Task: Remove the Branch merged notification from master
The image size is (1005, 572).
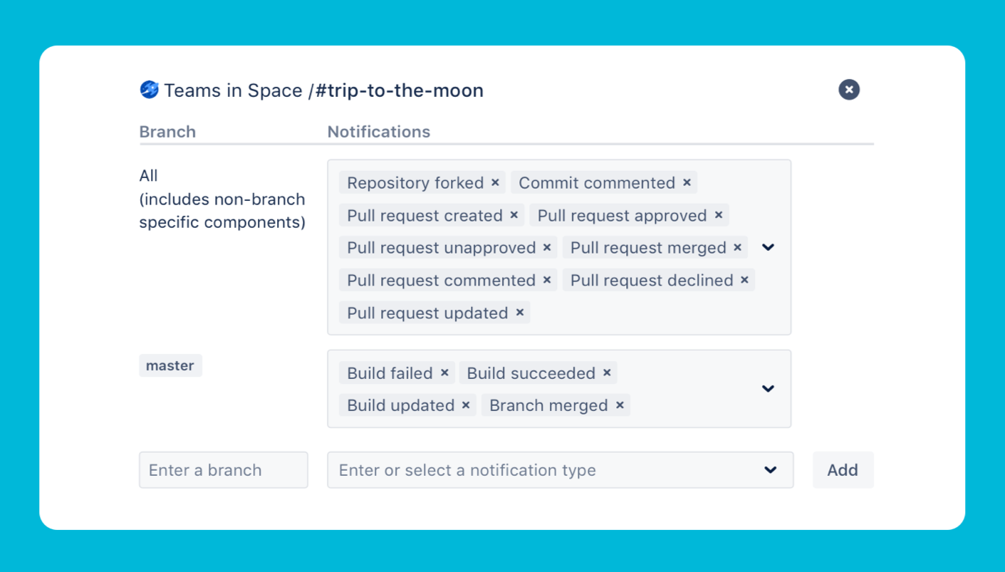Action: click(621, 405)
